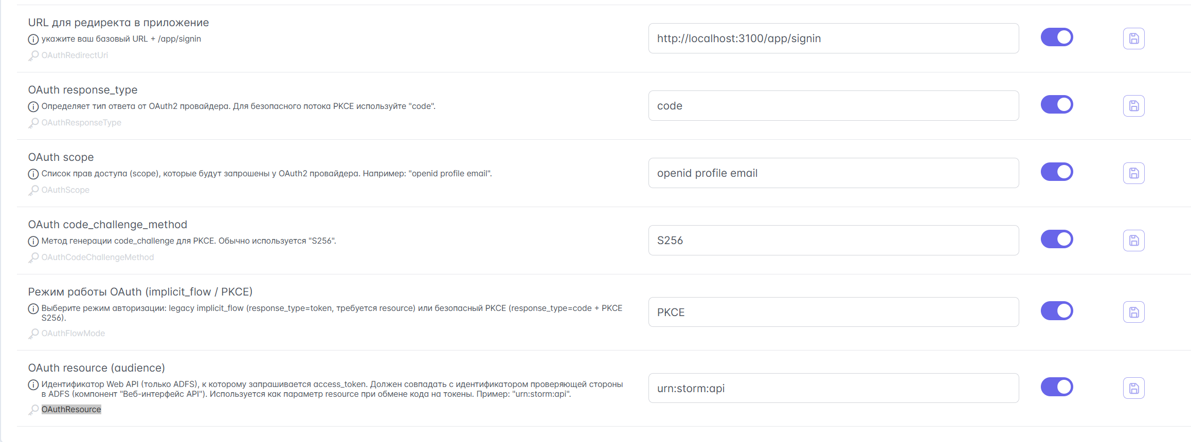The image size is (1191, 442).
Task: Turn off code_challenge_method toggle
Action: tap(1056, 240)
